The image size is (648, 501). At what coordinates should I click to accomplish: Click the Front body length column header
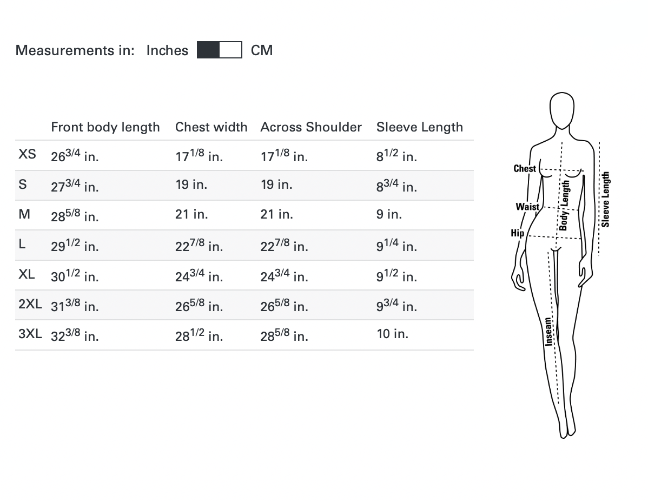(x=105, y=127)
